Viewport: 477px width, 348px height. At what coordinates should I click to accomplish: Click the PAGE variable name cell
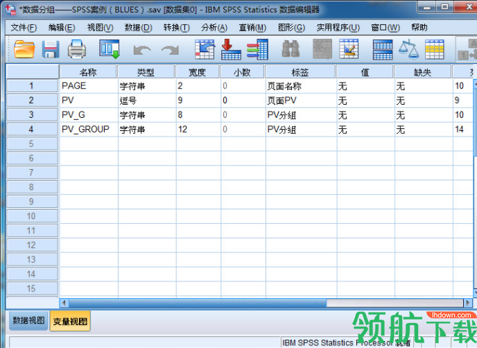coord(89,86)
